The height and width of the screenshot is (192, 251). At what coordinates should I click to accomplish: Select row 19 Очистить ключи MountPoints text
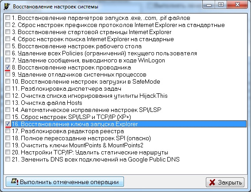click(x=77, y=145)
